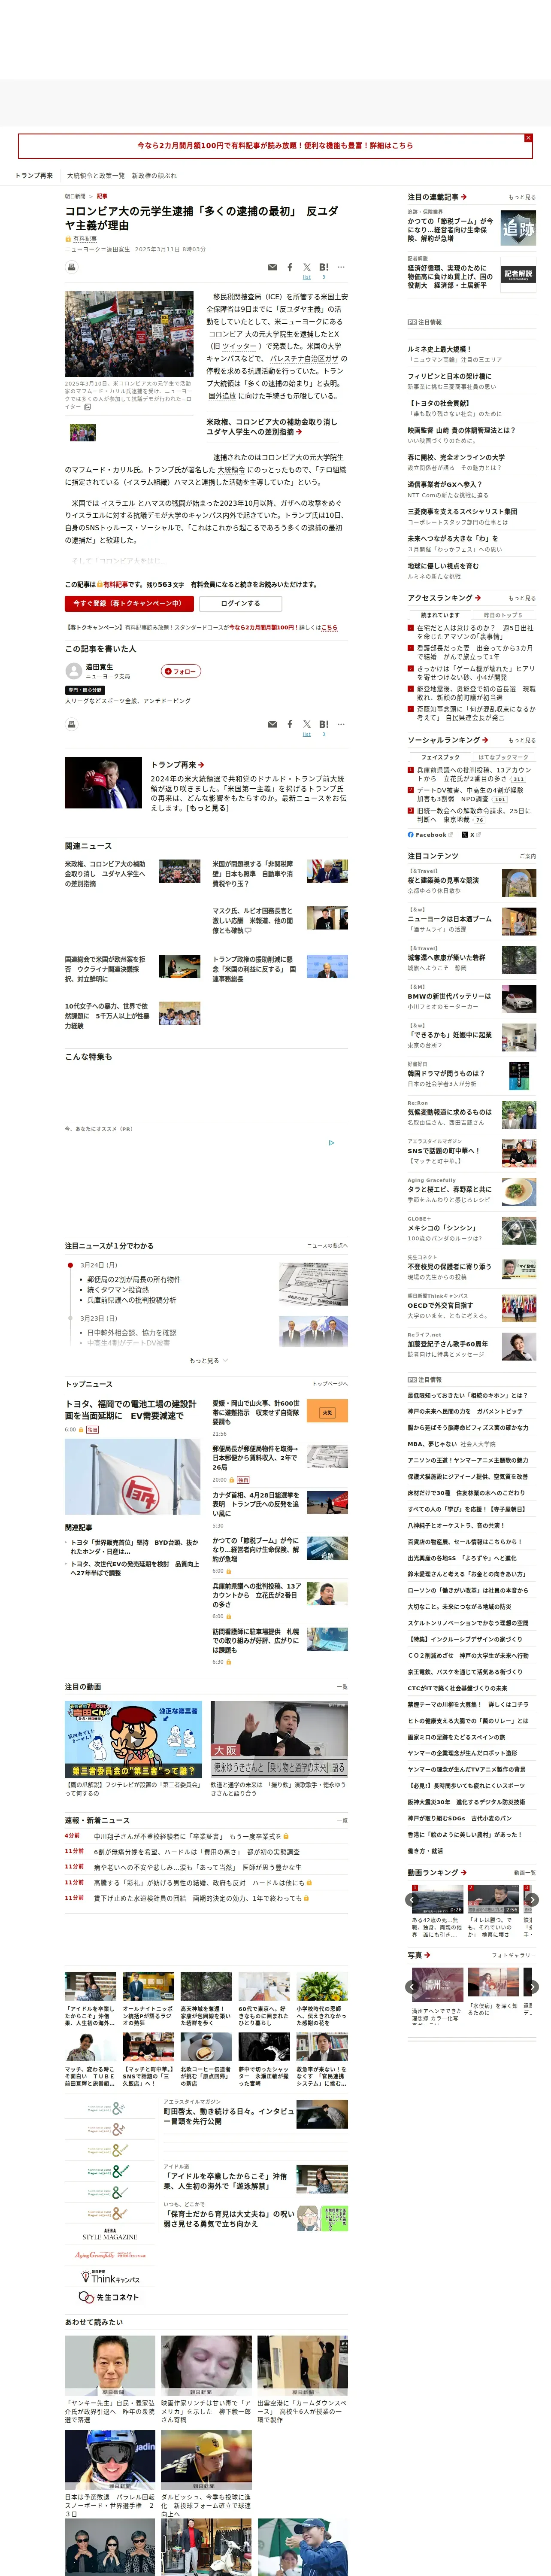Open 第三者委員会 cartoon video thumbnail
The image size is (551, 2576).
pyautogui.click(x=133, y=1740)
